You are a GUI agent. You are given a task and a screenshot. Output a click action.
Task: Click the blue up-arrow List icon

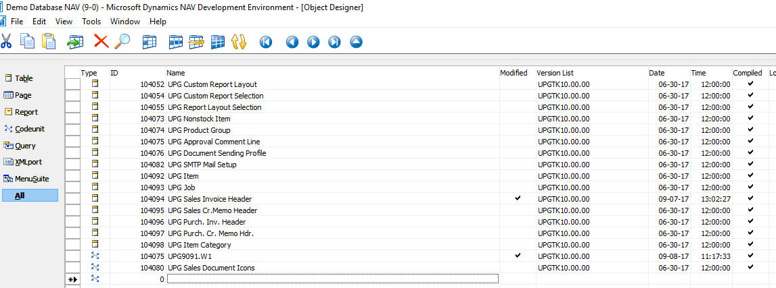tap(357, 42)
